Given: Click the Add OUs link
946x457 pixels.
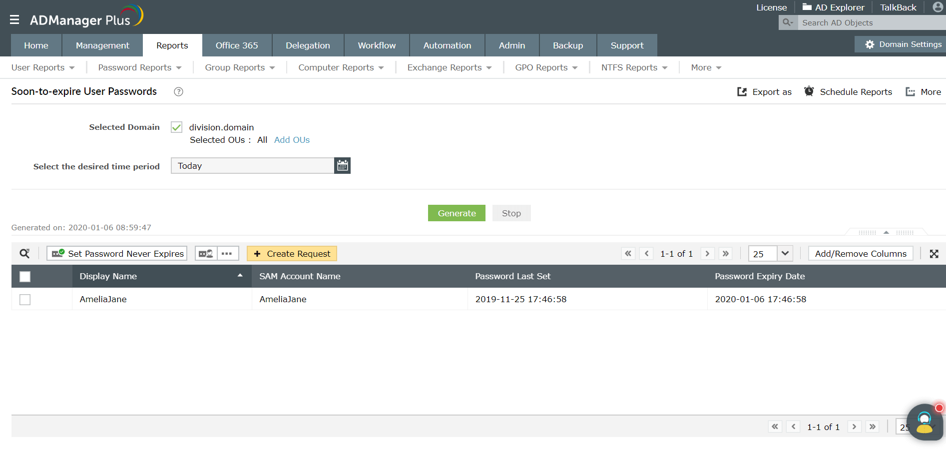Looking at the screenshot, I should tap(292, 140).
